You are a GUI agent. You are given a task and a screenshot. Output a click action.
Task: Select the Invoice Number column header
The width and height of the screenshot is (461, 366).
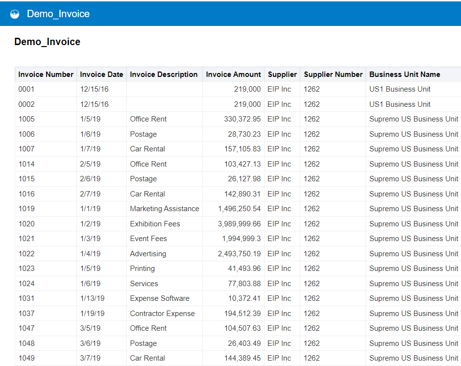(46, 74)
